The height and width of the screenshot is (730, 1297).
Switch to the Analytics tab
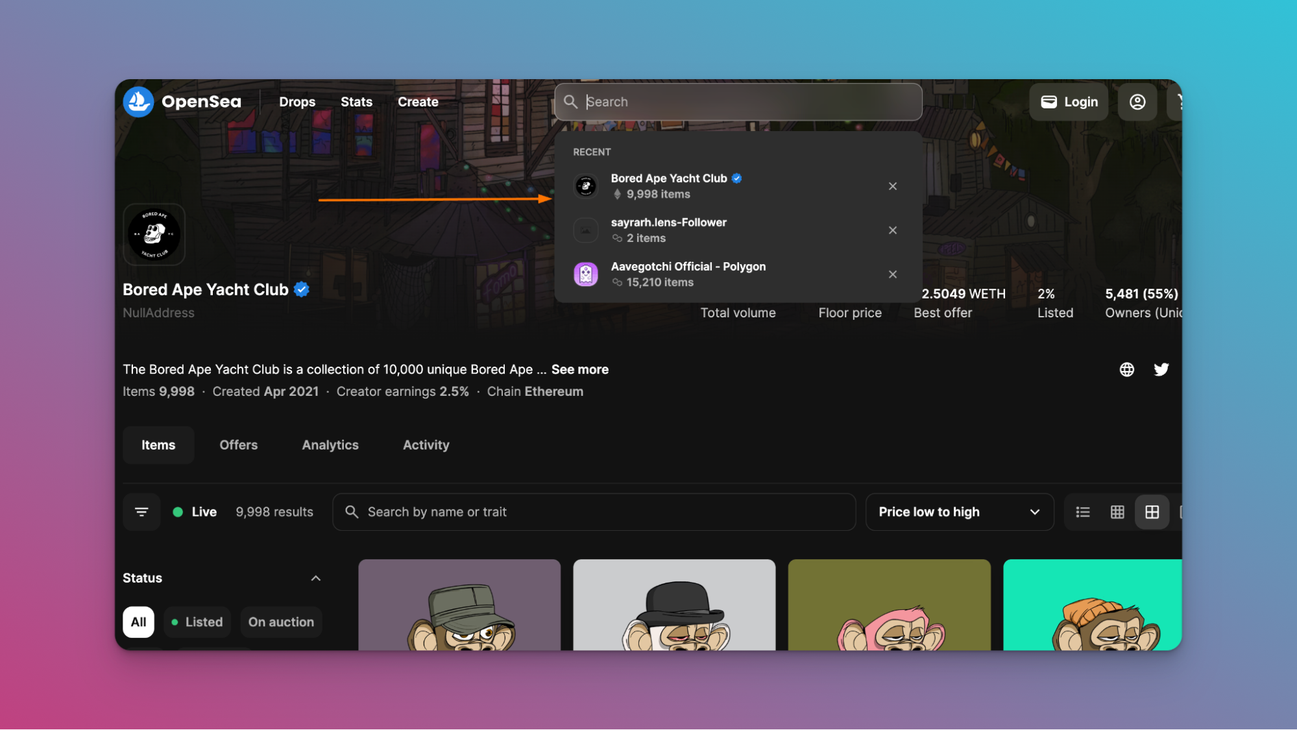330,445
